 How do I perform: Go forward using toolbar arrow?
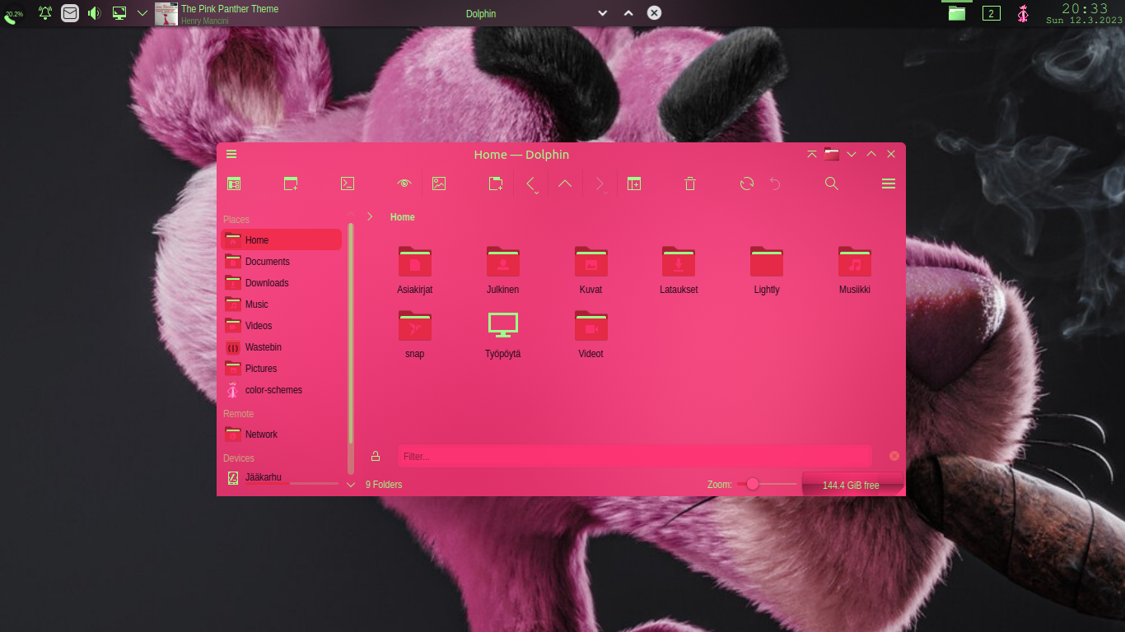click(600, 184)
